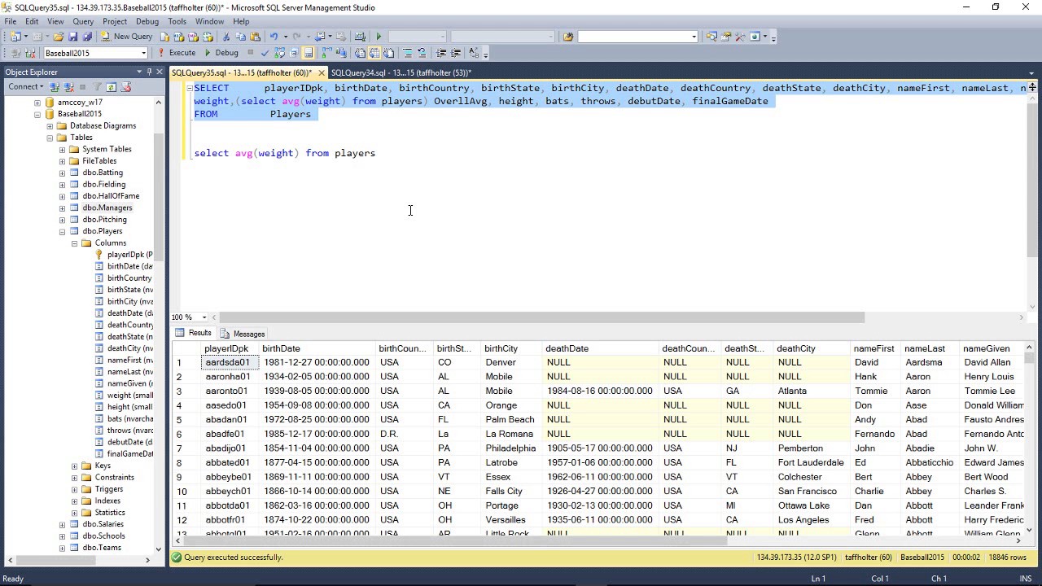Expand the Database Diagrams folder
1042x586 pixels.
point(50,126)
